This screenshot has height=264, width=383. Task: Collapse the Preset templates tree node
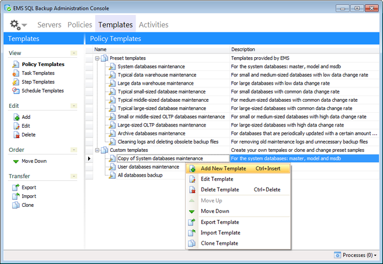click(x=97, y=58)
